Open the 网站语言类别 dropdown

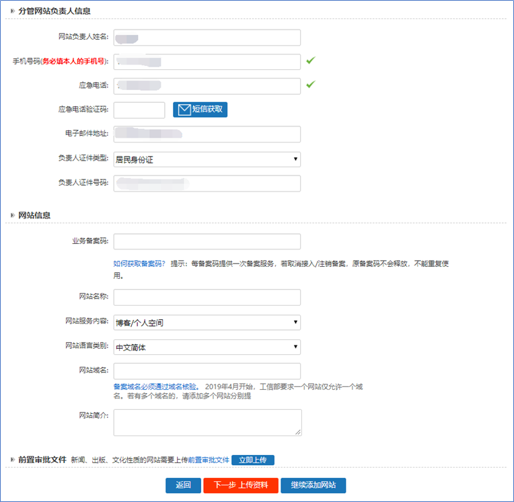(207, 347)
